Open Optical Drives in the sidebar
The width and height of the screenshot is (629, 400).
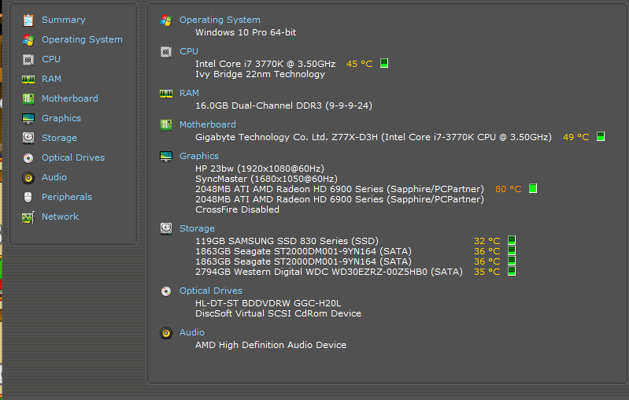point(73,157)
